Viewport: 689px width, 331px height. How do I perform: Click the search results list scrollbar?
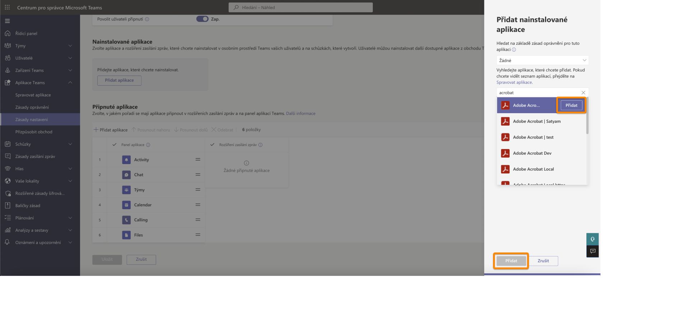tap(587, 116)
